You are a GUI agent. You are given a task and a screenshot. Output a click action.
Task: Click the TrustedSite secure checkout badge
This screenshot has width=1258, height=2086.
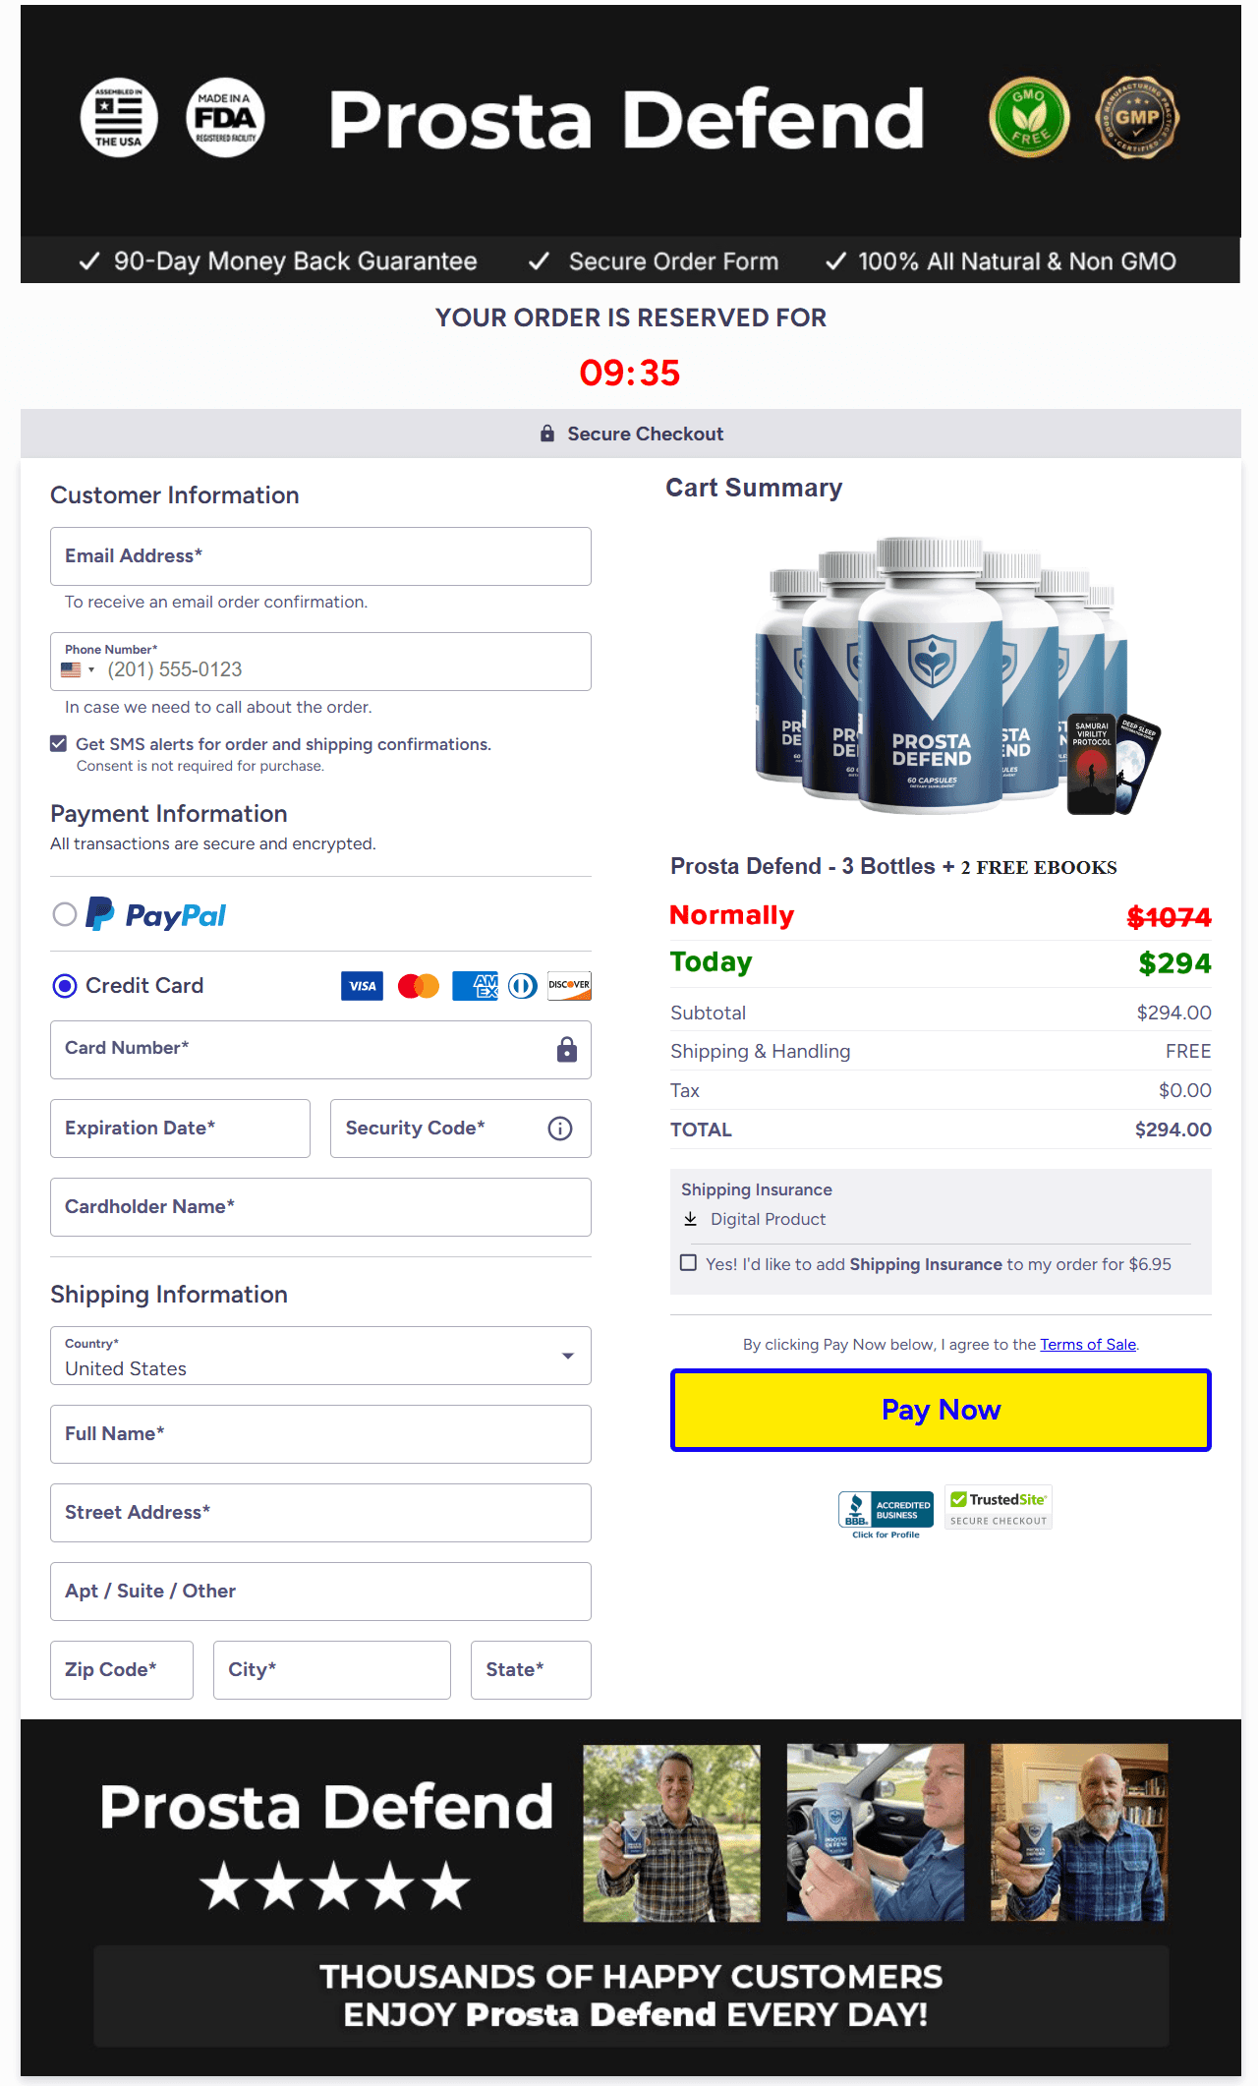(999, 1508)
